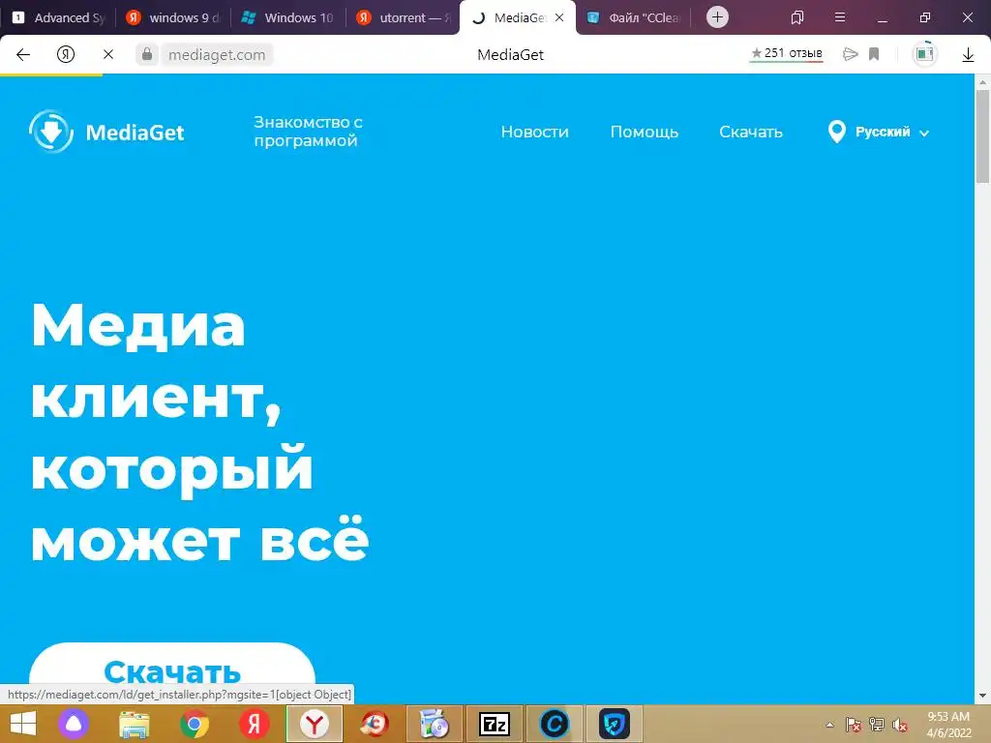Click the muted volume tray icon
This screenshot has height=743, width=991.
[x=900, y=725]
